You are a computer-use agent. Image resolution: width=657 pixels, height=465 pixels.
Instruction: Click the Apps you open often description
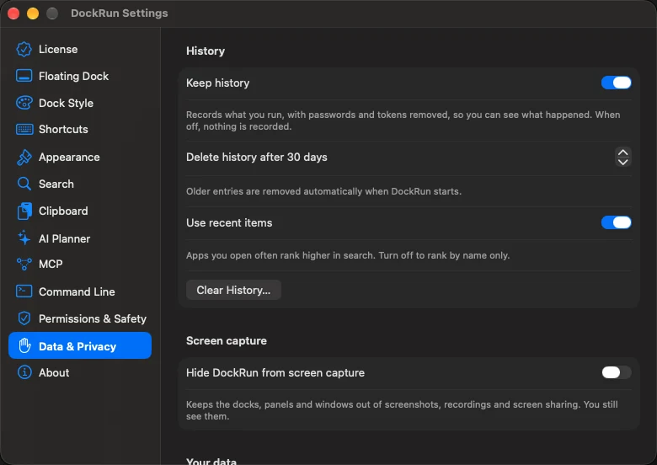[348, 255]
